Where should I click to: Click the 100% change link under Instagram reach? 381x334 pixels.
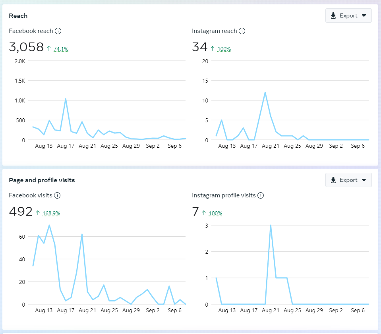click(224, 49)
